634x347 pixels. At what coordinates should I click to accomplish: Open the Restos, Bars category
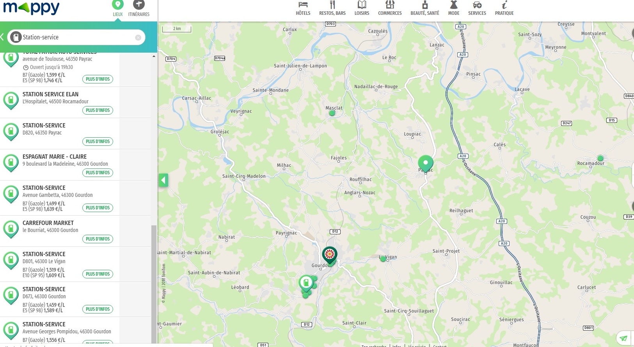click(x=332, y=8)
